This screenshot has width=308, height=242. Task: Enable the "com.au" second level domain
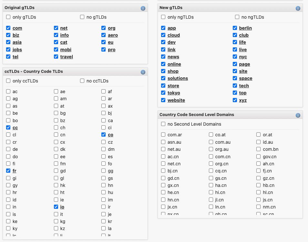210,142
